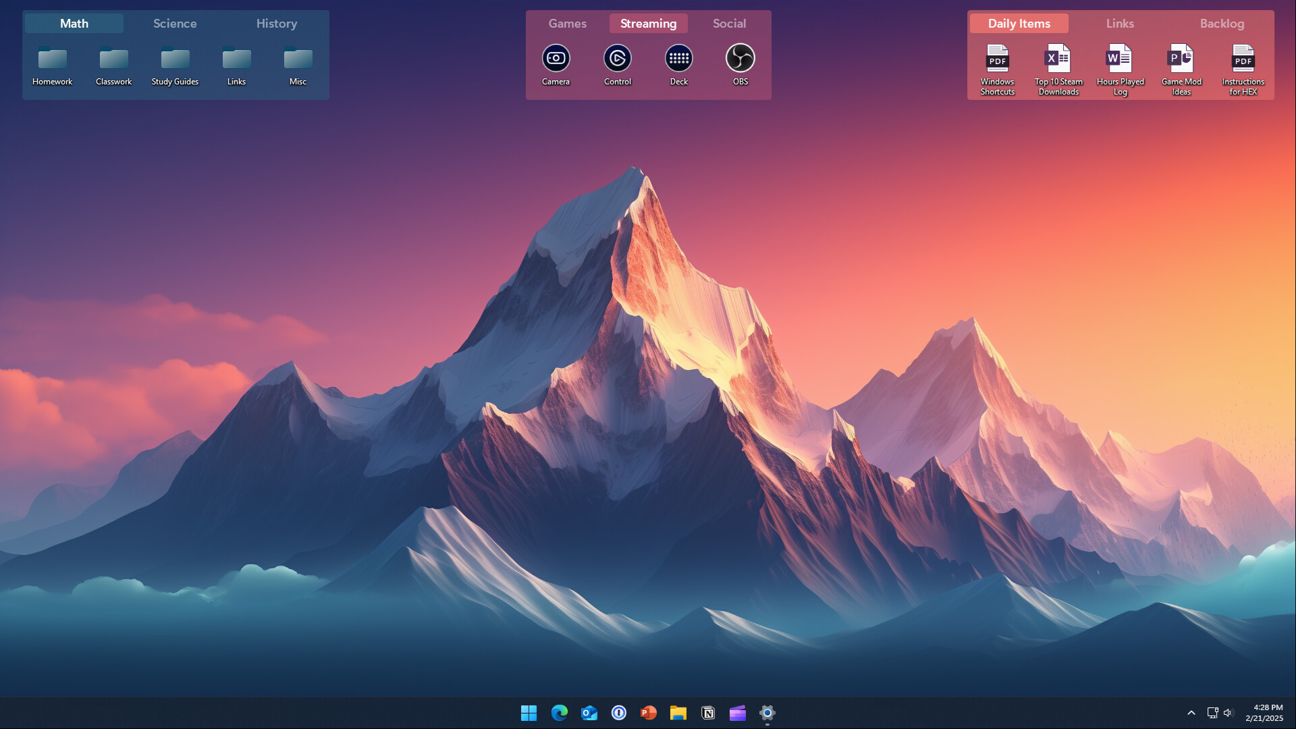Open OBS from the Streaming fence
Image resolution: width=1296 pixels, height=729 pixels.
(740, 58)
